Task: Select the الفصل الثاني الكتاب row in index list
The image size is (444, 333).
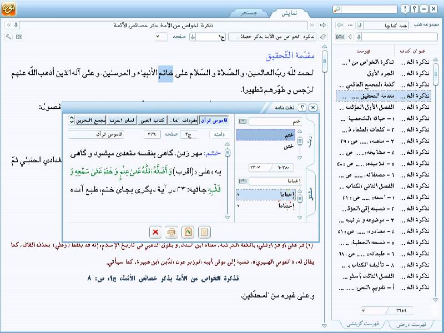Action: pyautogui.click(x=383, y=186)
